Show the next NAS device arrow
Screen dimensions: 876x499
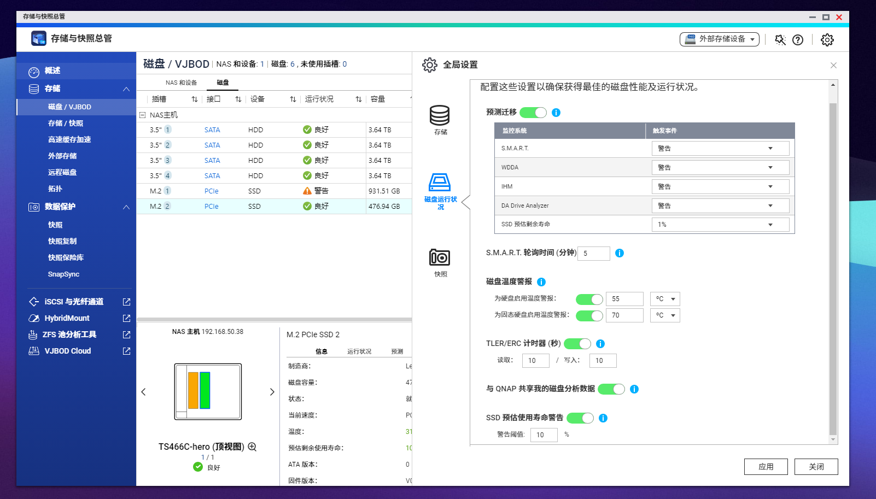coord(272,392)
